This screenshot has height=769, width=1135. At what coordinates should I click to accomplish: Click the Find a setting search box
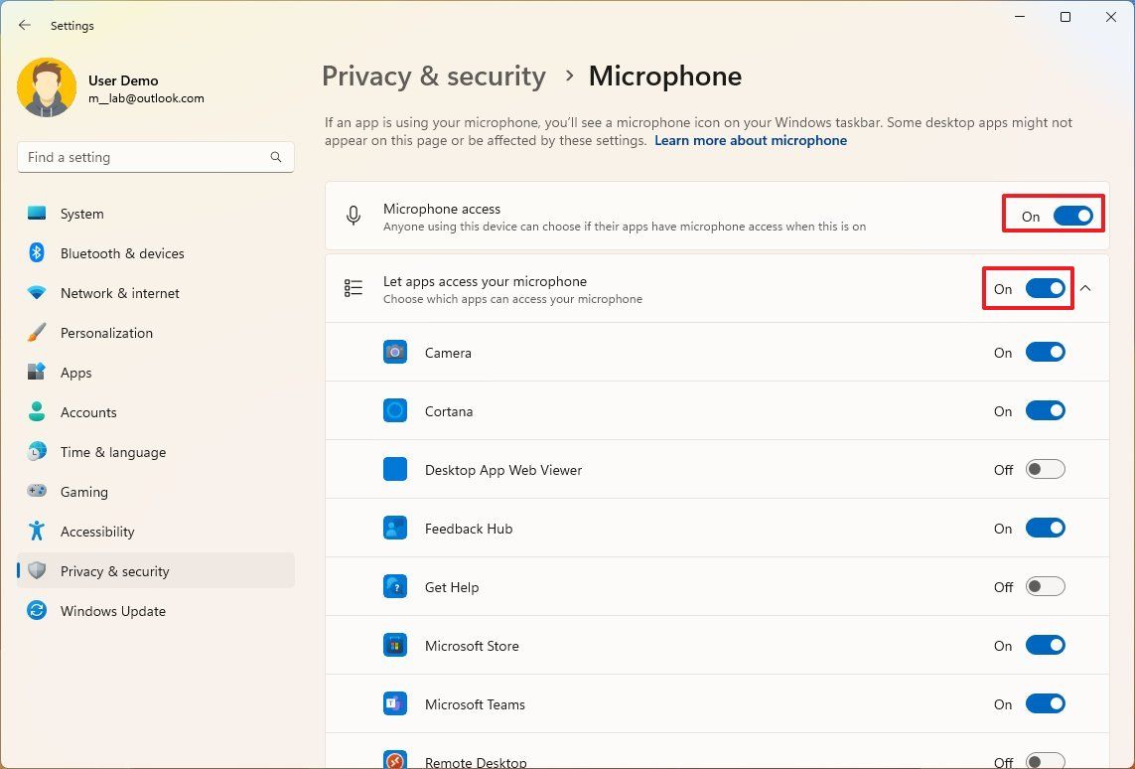tap(155, 156)
